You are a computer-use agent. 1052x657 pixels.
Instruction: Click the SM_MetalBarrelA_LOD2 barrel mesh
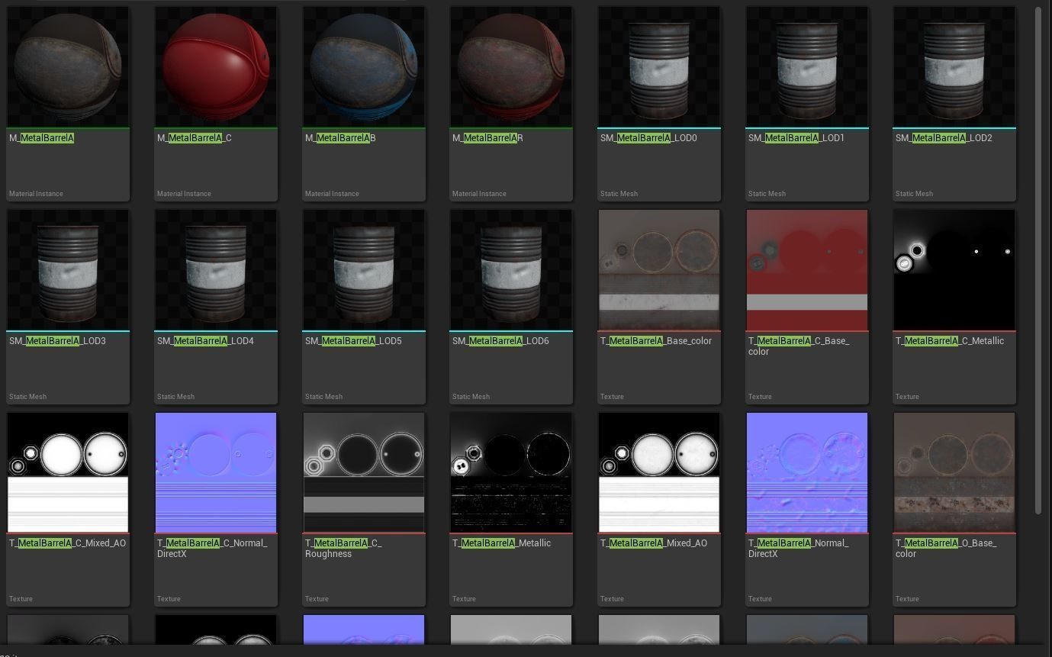(954, 104)
